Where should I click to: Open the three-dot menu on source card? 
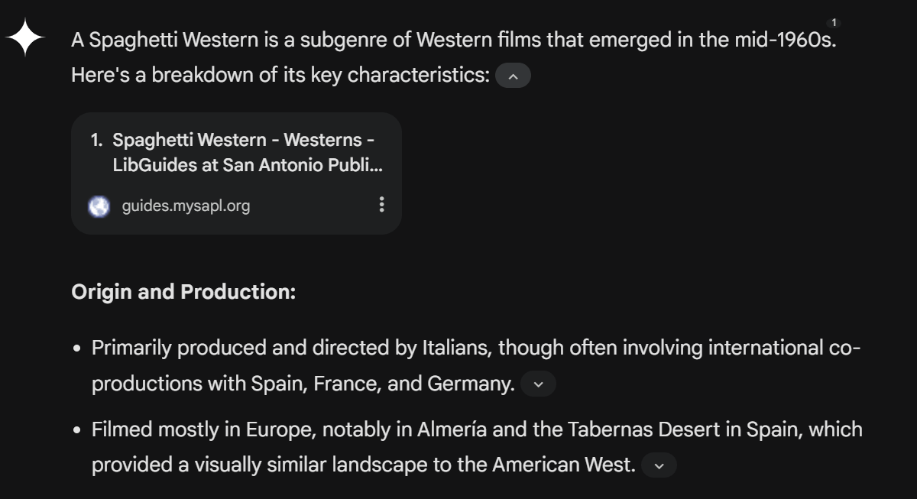tap(381, 204)
